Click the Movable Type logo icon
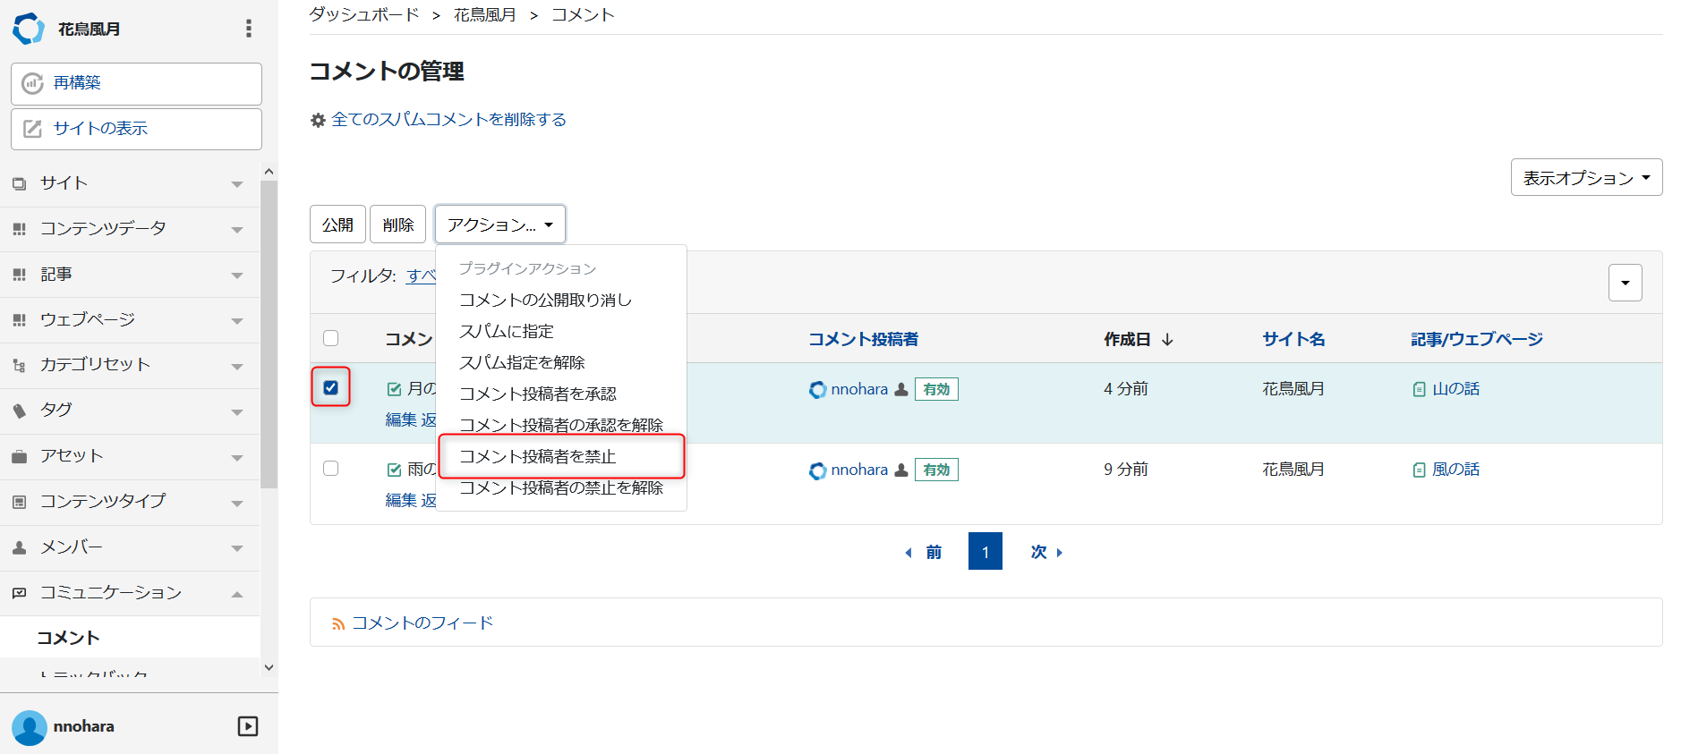 [x=29, y=29]
